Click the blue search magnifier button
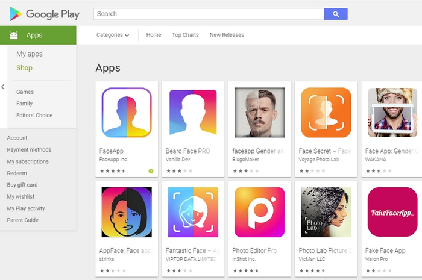The width and height of the screenshot is (422, 280). (336, 14)
